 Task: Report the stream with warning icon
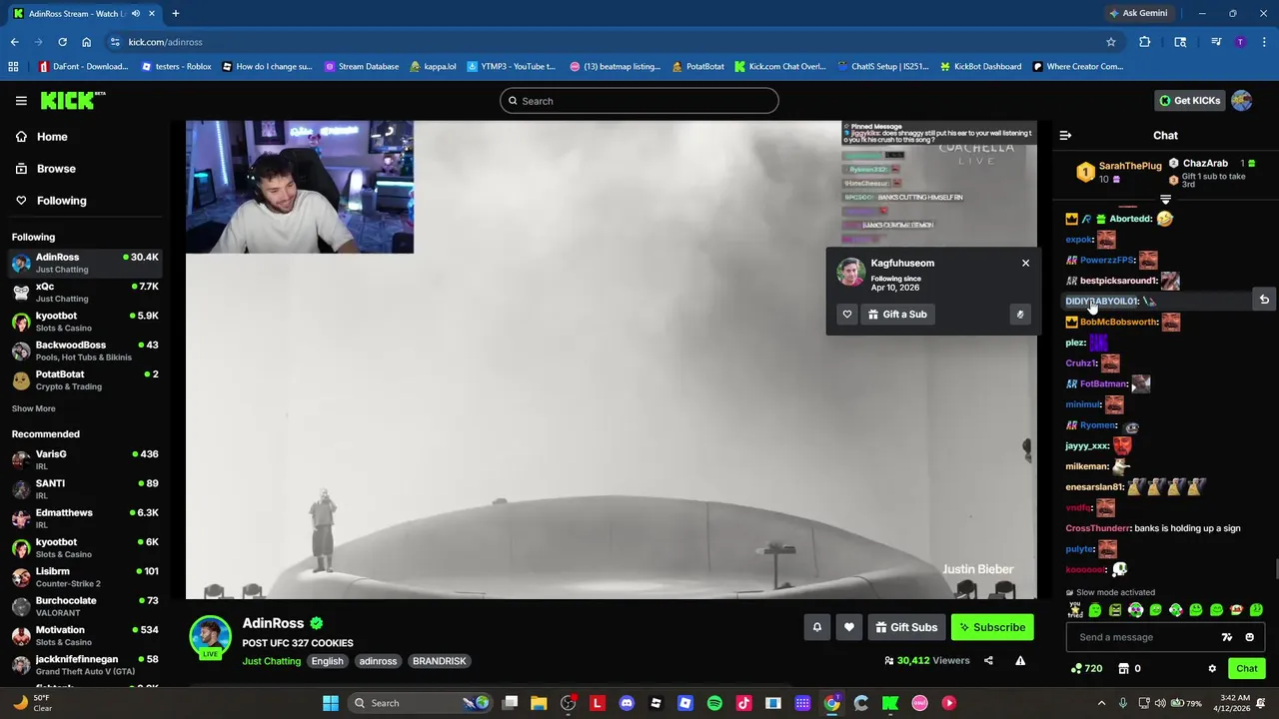coord(1020,660)
